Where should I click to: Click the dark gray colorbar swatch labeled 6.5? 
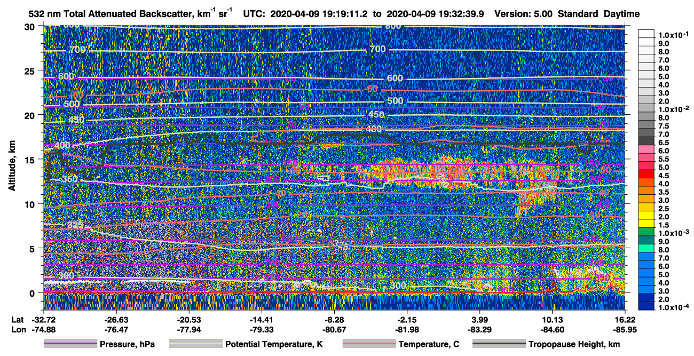[x=646, y=142]
